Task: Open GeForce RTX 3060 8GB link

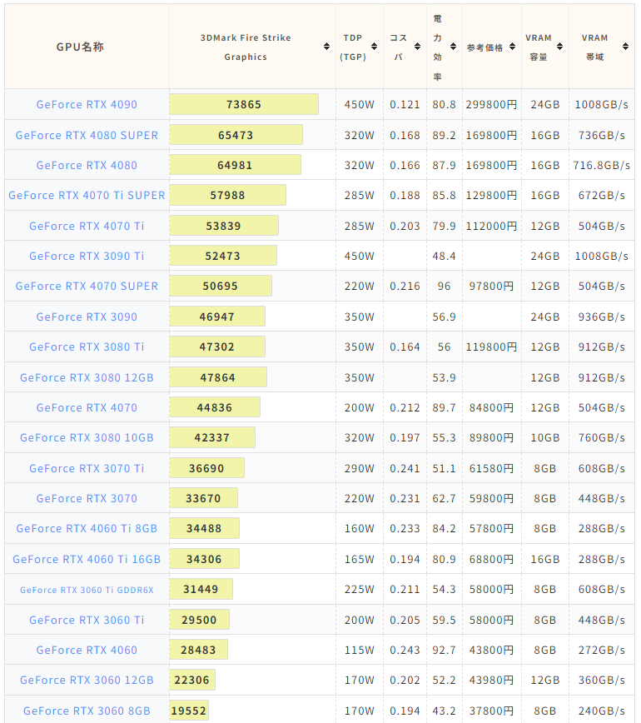Action: 87,711
